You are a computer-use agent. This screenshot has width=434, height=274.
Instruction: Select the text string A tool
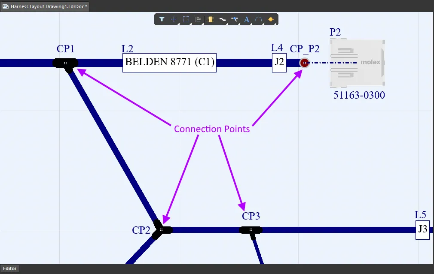pyautogui.click(x=247, y=19)
